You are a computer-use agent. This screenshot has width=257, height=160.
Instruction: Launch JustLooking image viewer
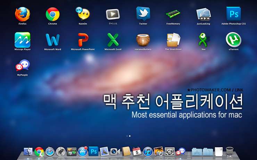tap(204, 15)
